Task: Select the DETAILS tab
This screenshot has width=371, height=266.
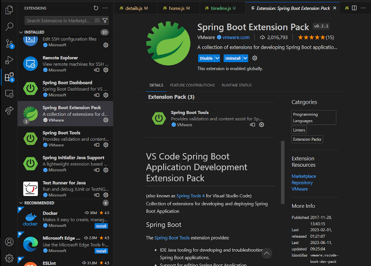Action: [x=156, y=85]
